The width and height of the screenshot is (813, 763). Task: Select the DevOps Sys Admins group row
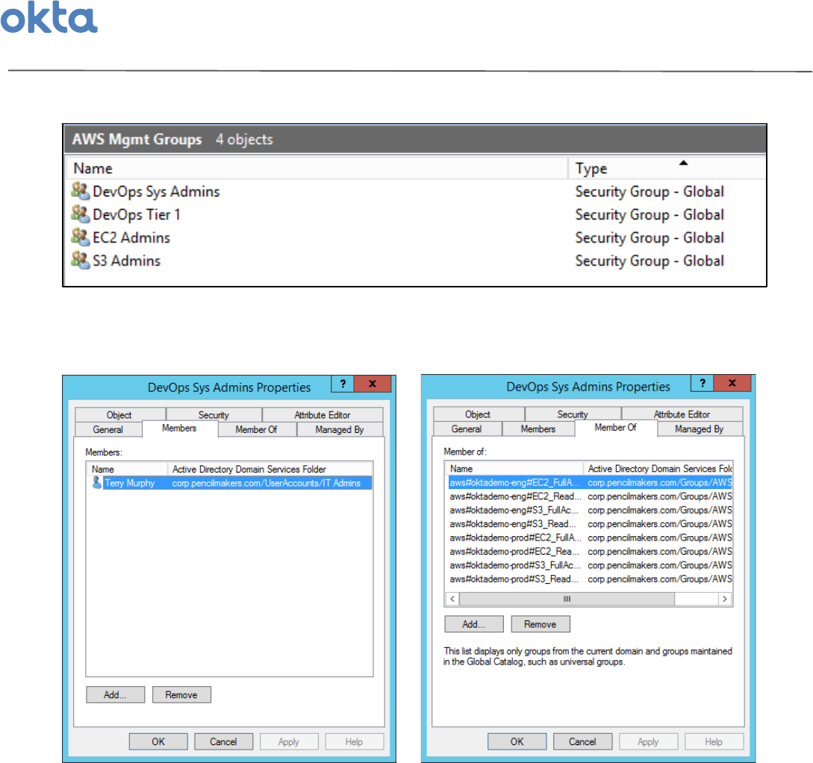click(x=417, y=191)
